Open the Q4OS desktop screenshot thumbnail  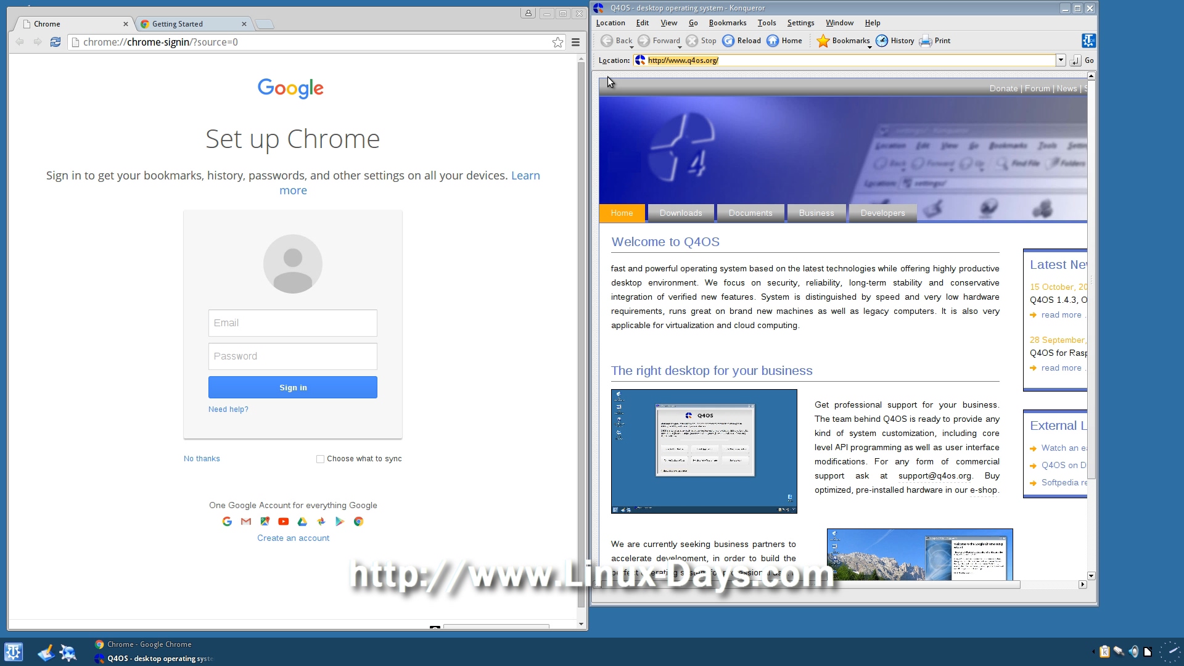[x=704, y=451]
